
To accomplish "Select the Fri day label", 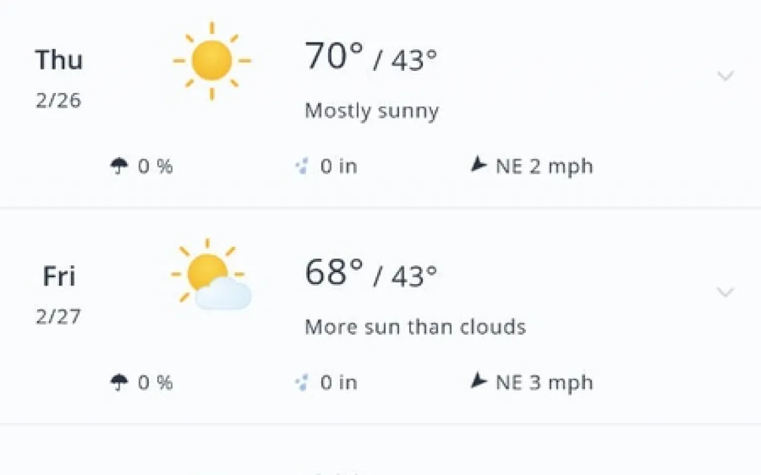I will click(59, 276).
